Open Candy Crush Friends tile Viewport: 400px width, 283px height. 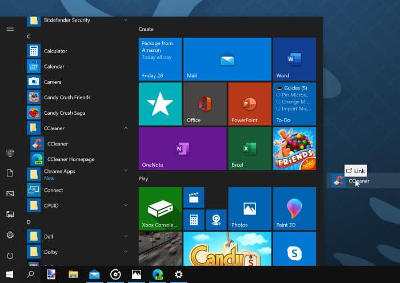(x=294, y=148)
